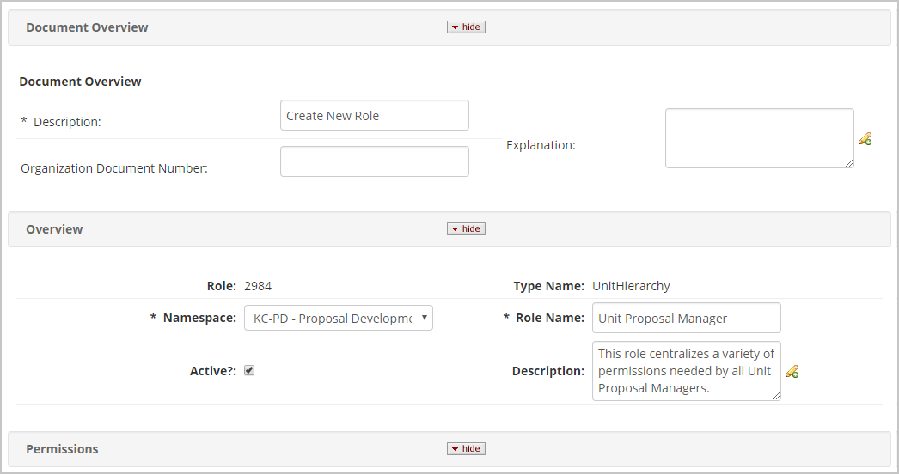899x474 pixels.
Task: Click the Explanation text area resize handle
Action: pyautogui.click(x=849, y=163)
